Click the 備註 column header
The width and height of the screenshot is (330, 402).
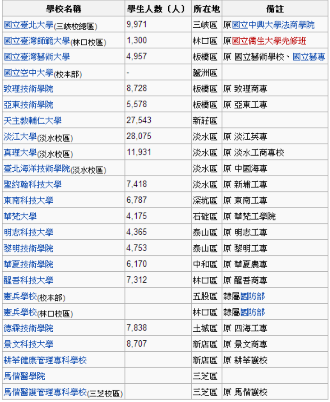275,9
